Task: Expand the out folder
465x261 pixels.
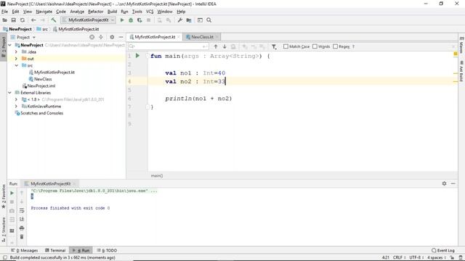Action: pos(16,59)
